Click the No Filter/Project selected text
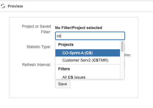 (x=79, y=28)
